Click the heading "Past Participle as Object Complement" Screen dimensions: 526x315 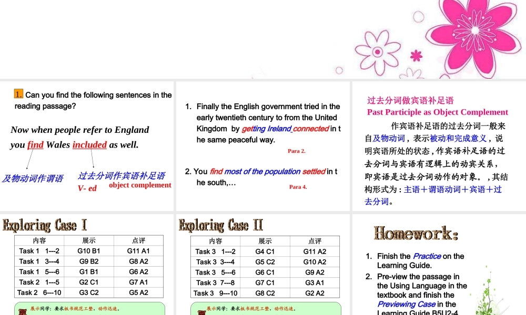438,112
